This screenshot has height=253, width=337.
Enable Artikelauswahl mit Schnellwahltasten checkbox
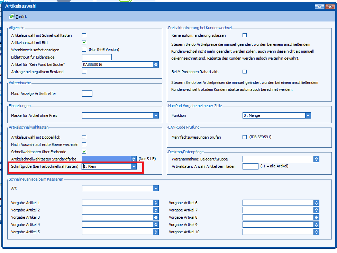(84, 35)
